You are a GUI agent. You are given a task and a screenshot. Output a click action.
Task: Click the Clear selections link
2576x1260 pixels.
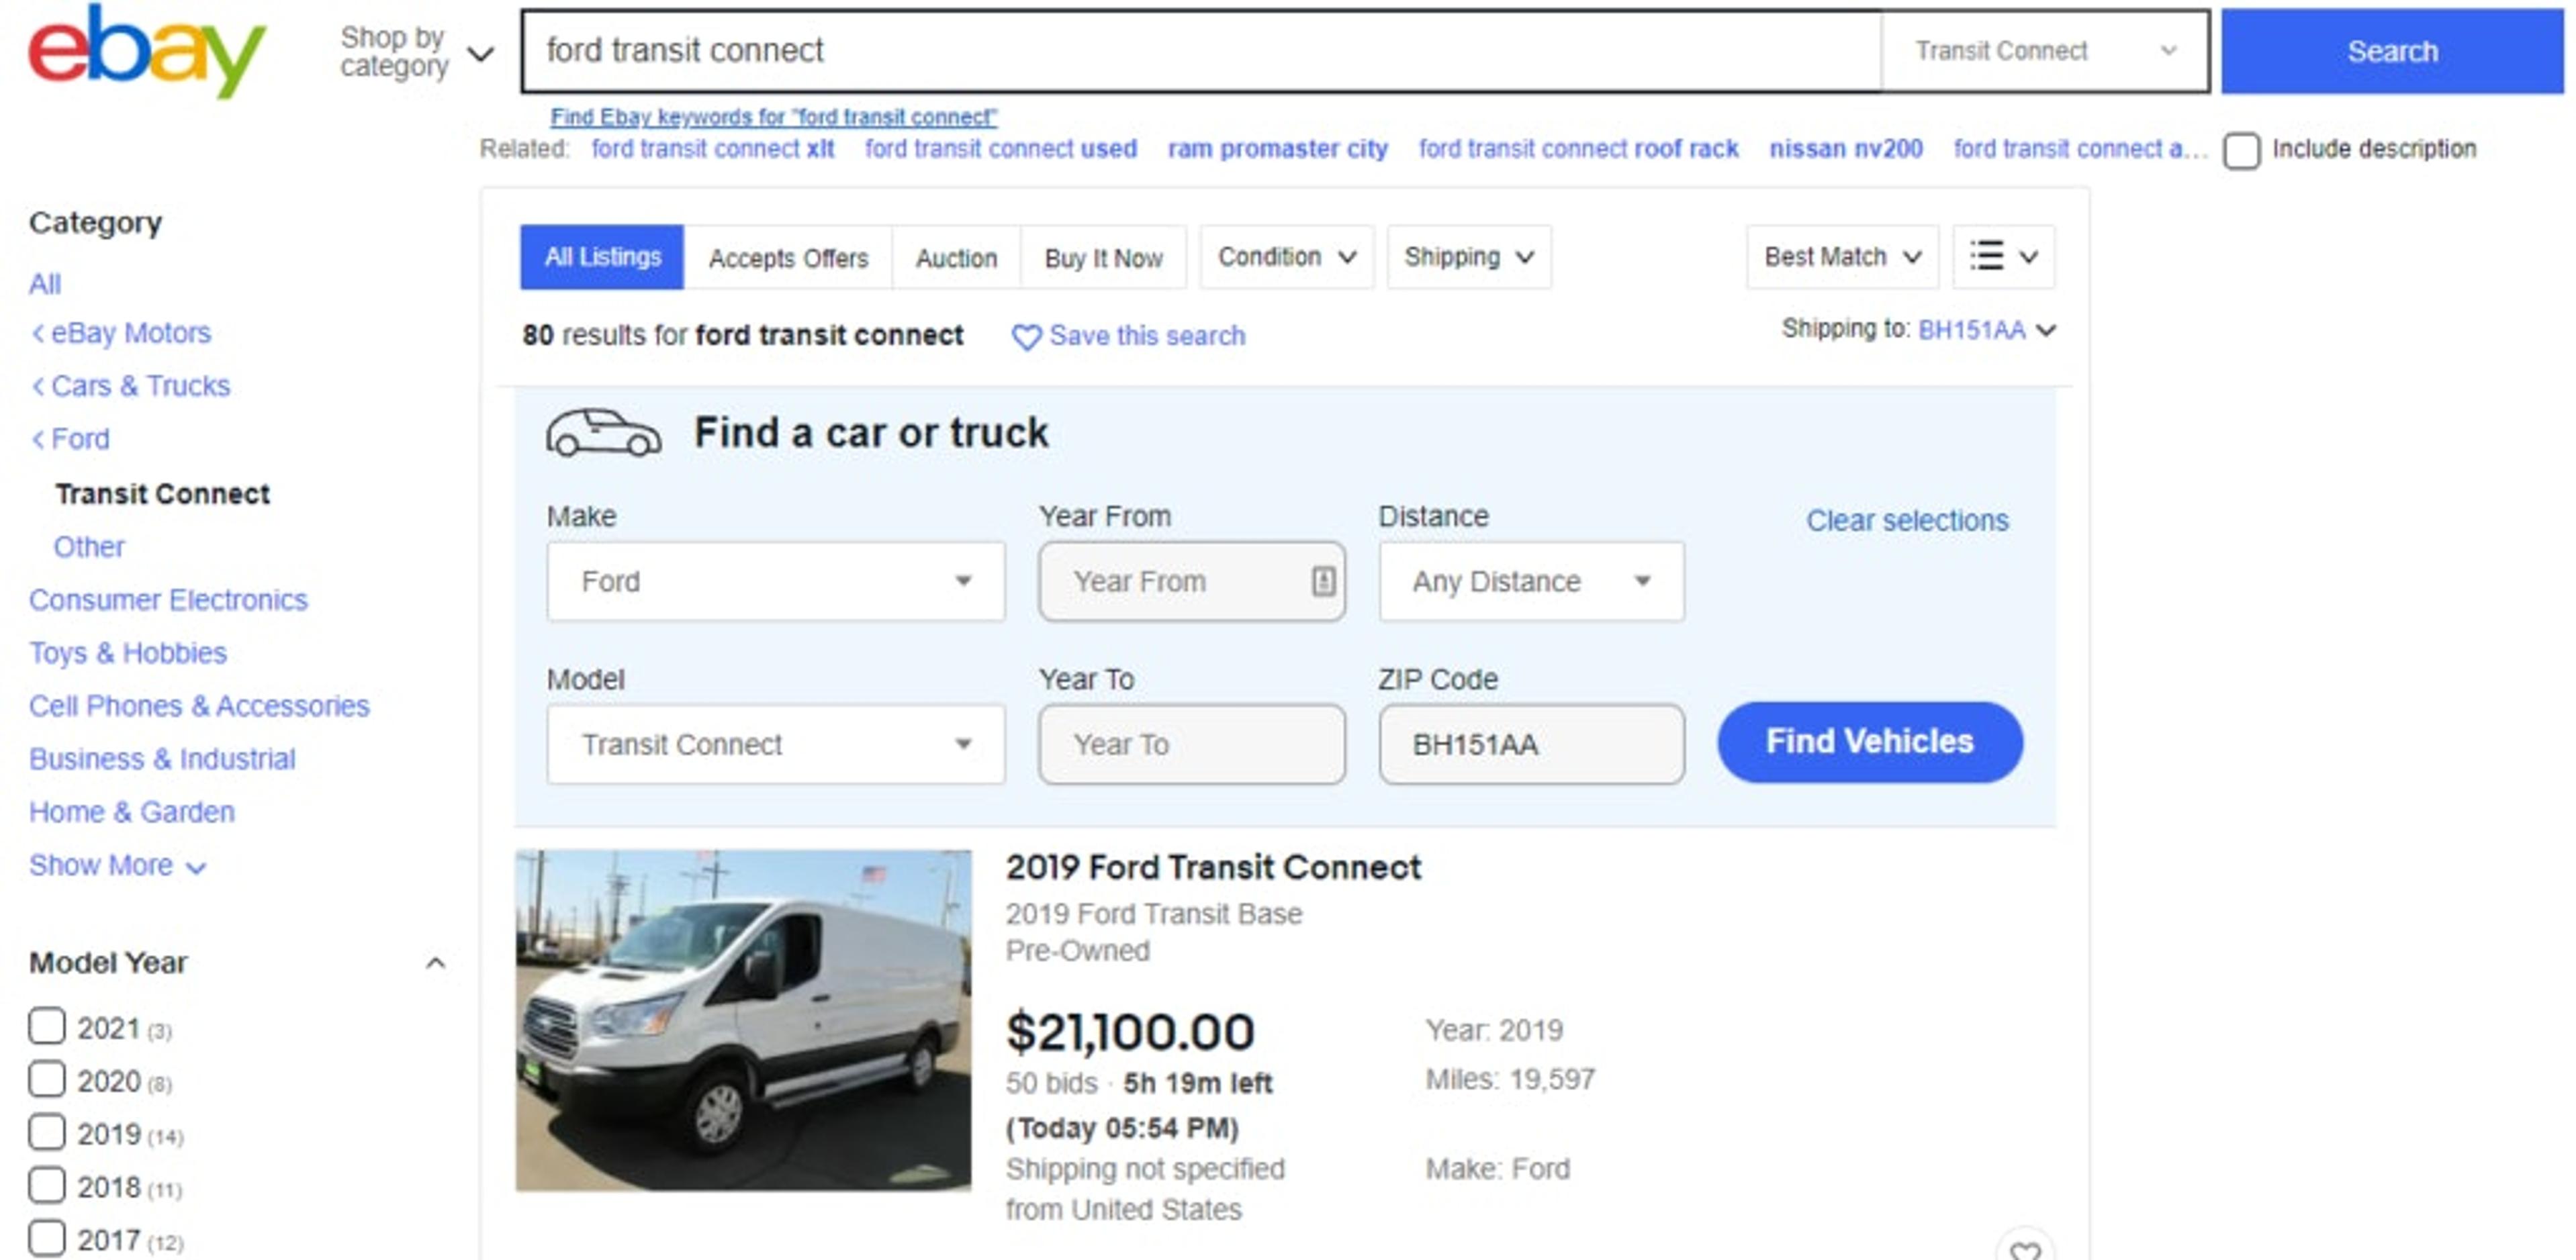tap(1906, 520)
